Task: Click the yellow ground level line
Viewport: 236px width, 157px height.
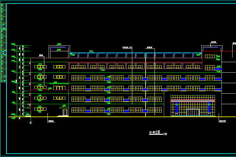Action: pos(124,117)
